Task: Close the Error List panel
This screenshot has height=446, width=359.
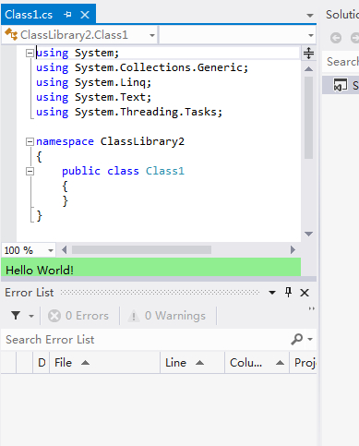Action: tap(305, 293)
